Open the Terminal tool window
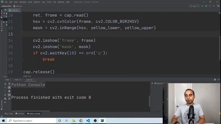The image size is (221, 124). 20,114
